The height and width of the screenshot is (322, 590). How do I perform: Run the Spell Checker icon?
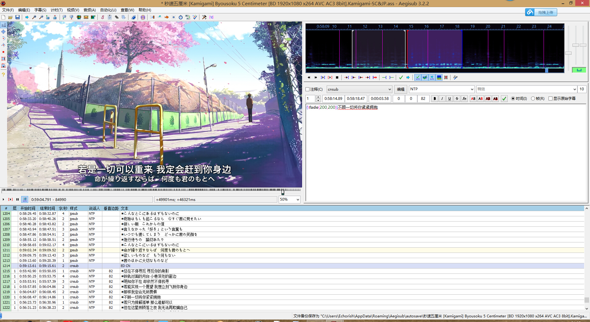195,17
